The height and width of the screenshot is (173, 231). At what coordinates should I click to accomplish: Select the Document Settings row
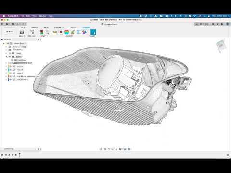click(19, 47)
